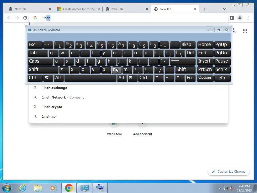Click the muted volume tray icon

coord(232,188)
